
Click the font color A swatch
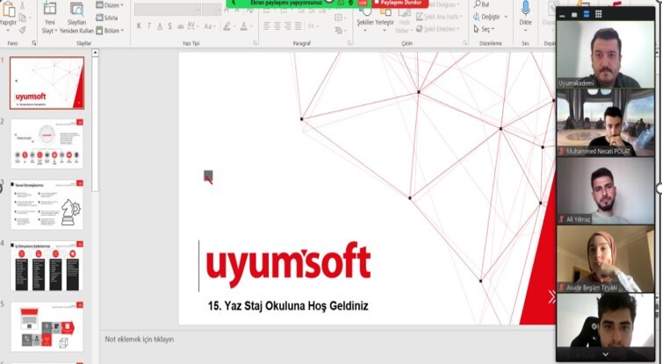(x=243, y=26)
